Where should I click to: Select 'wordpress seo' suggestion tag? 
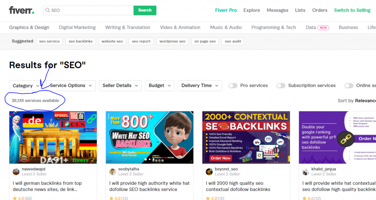[x=173, y=41]
